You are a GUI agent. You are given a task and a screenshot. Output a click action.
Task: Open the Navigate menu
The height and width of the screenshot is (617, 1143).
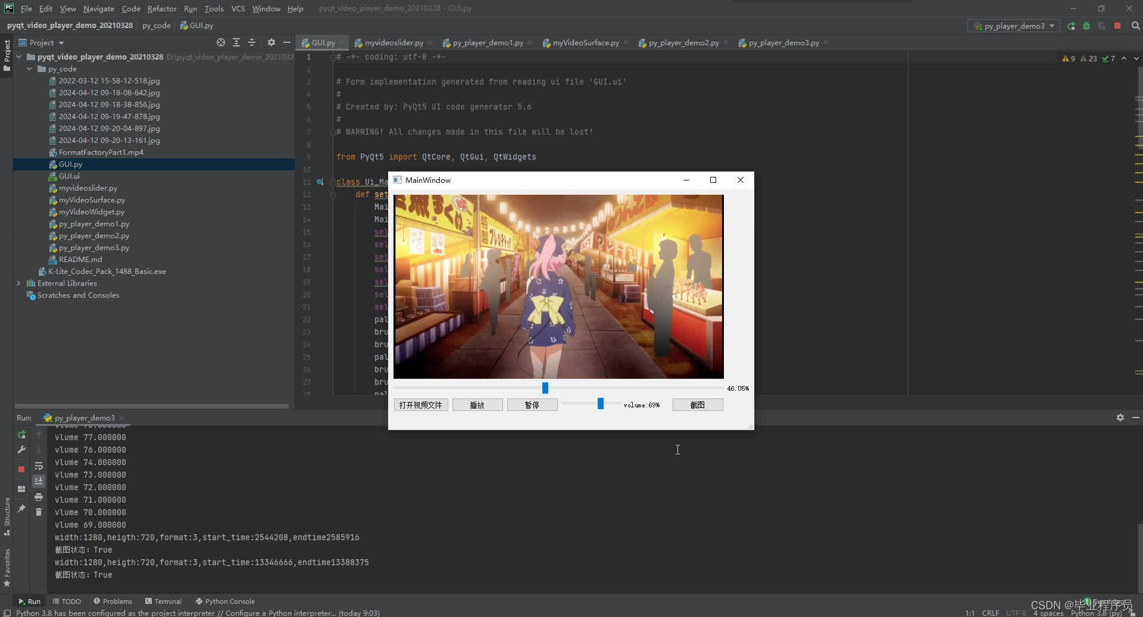(98, 8)
